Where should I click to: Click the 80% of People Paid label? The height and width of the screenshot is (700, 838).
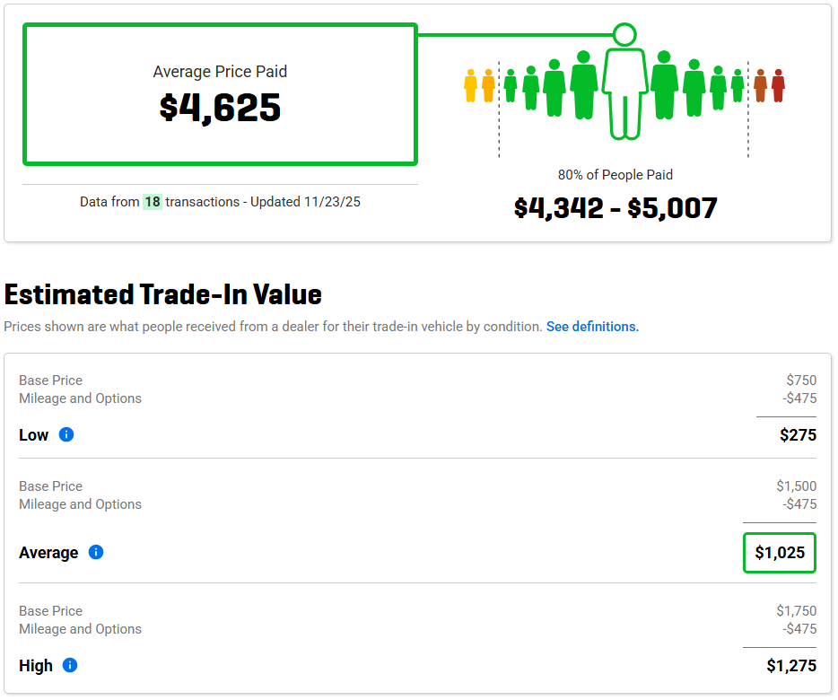(x=615, y=175)
